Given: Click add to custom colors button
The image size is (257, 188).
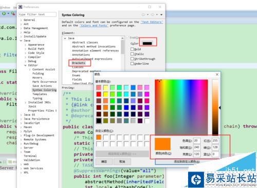Looking at the screenshot, I should pos(187,161).
